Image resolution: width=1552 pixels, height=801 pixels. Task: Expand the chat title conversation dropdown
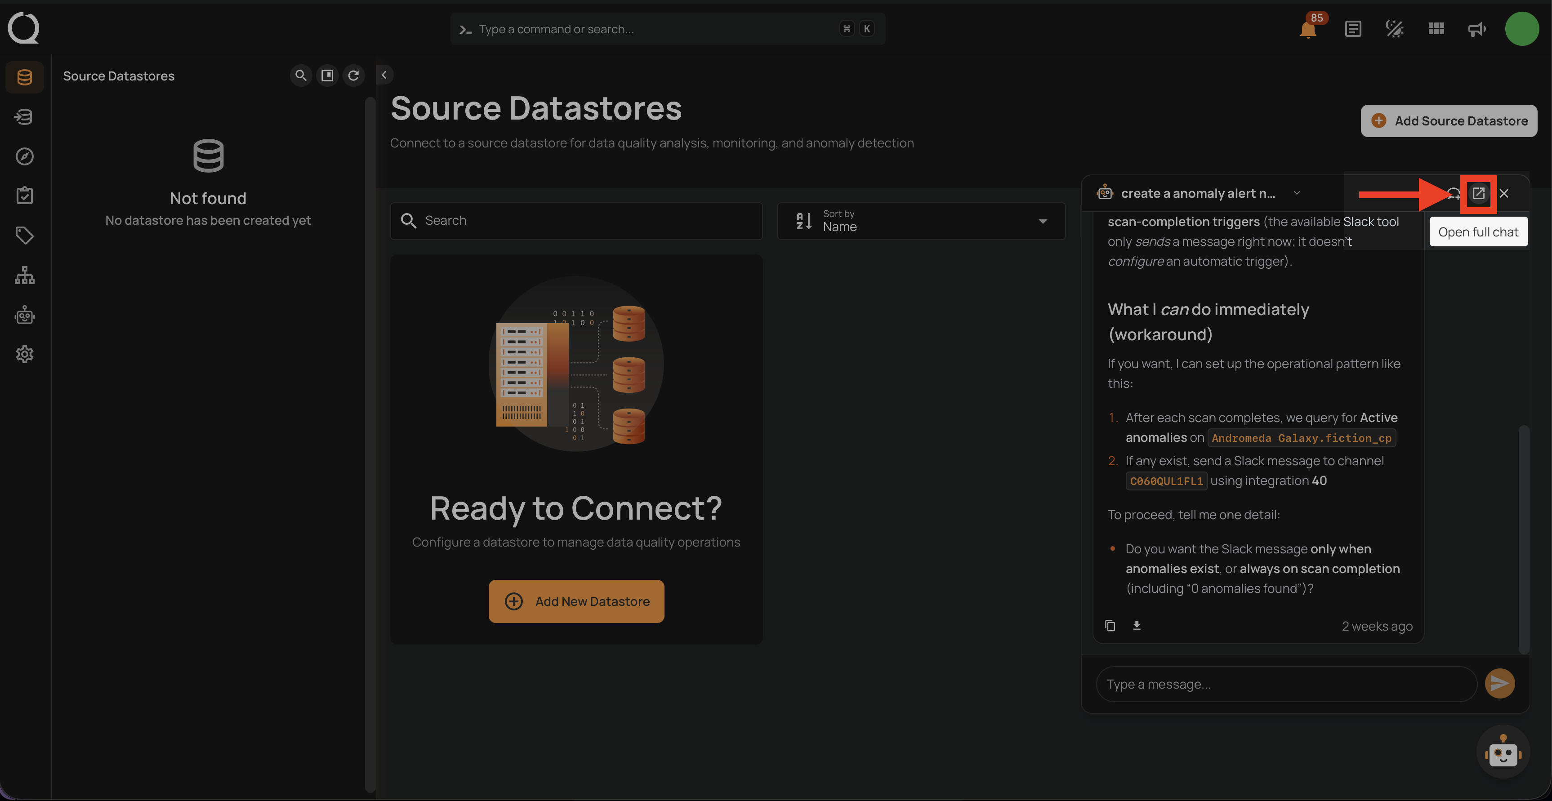[x=1297, y=193]
